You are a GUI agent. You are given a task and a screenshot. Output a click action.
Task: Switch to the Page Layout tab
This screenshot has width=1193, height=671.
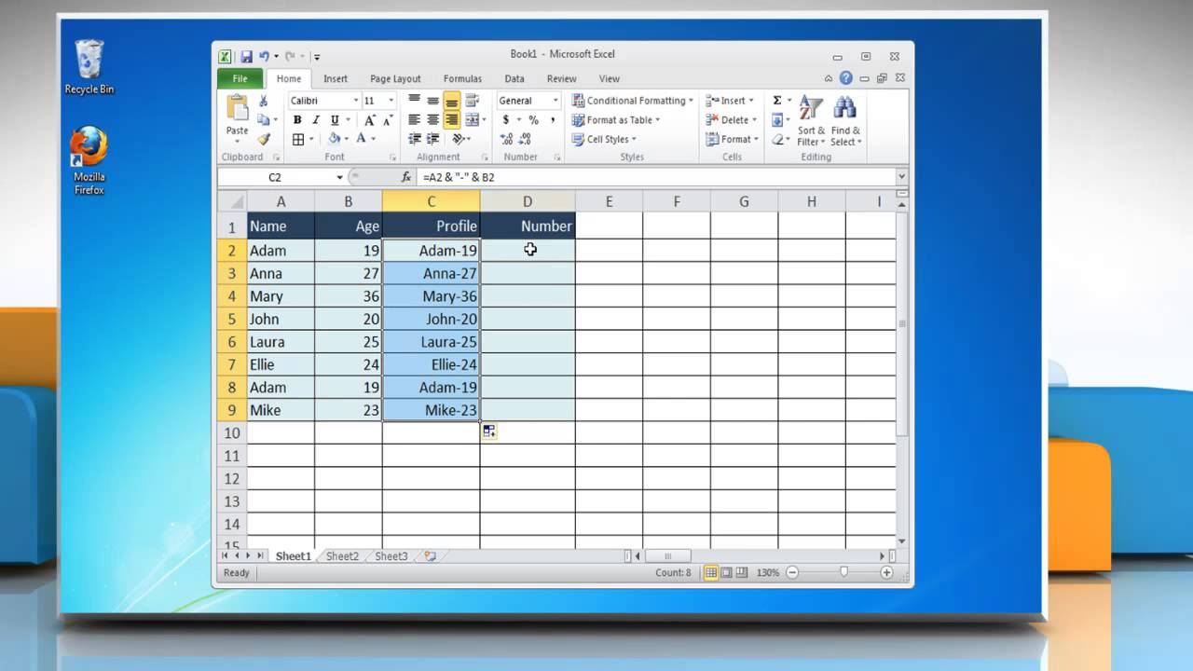coord(395,78)
